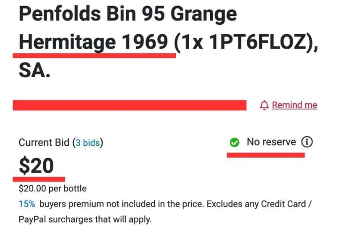Click the large $20 bid amount
The width and height of the screenshot is (352, 234).
pos(36,166)
